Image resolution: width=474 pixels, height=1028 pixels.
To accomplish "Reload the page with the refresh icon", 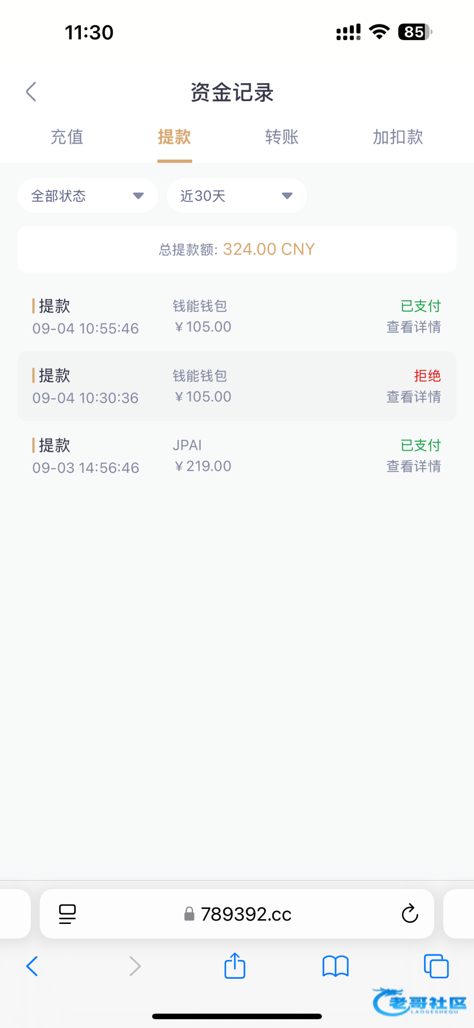I will point(409,914).
